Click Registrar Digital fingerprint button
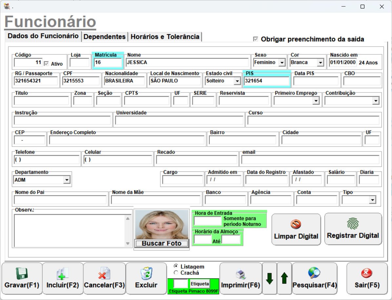Image resolution: width=392 pixels, height=300 pixels. [x=353, y=229]
